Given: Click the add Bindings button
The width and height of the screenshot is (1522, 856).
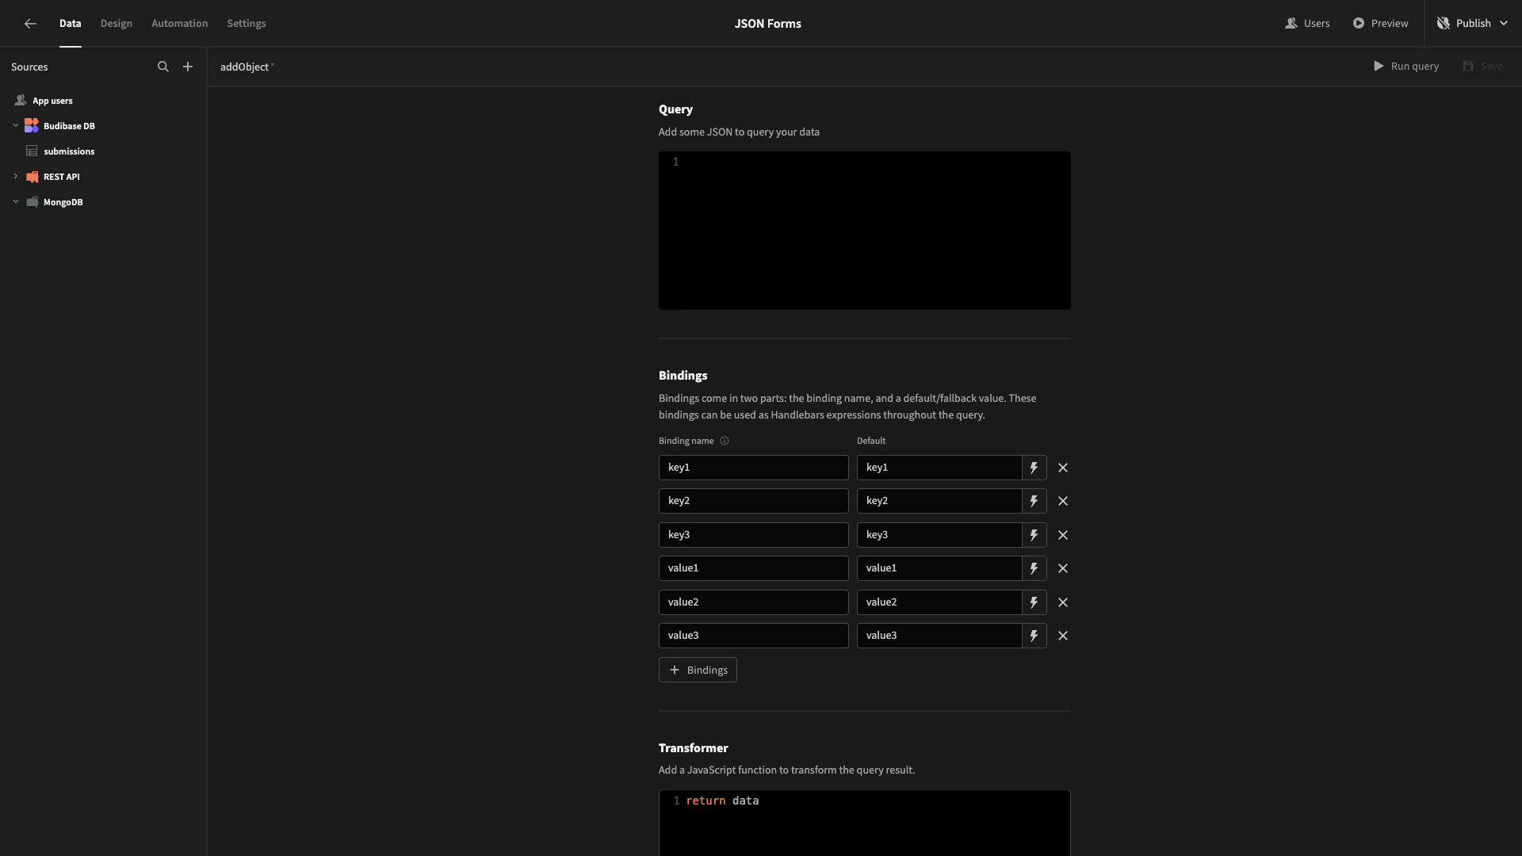Looking at the screenshot, I should click(x=698, y=671).
